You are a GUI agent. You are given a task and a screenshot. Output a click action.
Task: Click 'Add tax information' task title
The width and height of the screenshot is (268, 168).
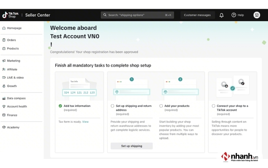click(x=77, y=106)
